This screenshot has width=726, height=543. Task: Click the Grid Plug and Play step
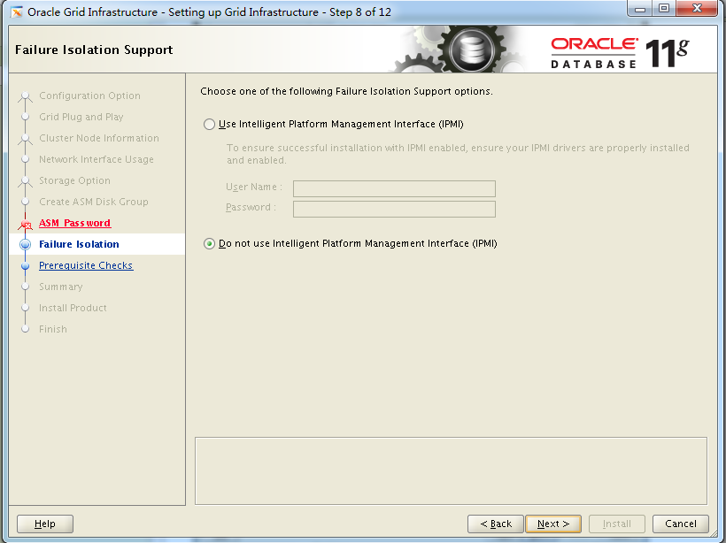point(81,117)
